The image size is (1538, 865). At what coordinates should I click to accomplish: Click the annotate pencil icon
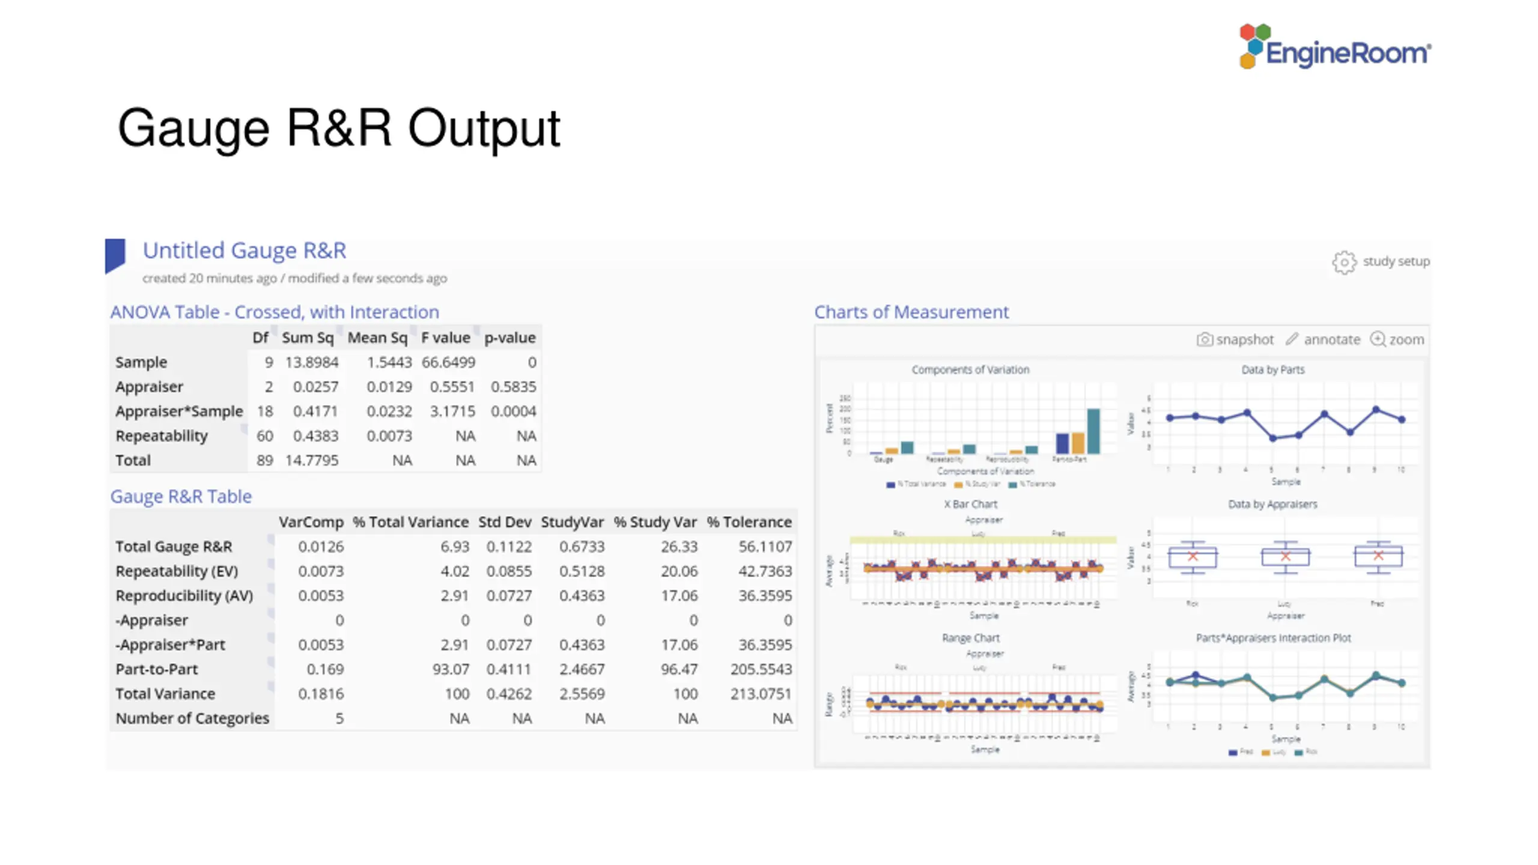[x=1292, y=339]
